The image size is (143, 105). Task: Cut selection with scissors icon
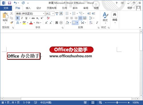click(11, 13)
